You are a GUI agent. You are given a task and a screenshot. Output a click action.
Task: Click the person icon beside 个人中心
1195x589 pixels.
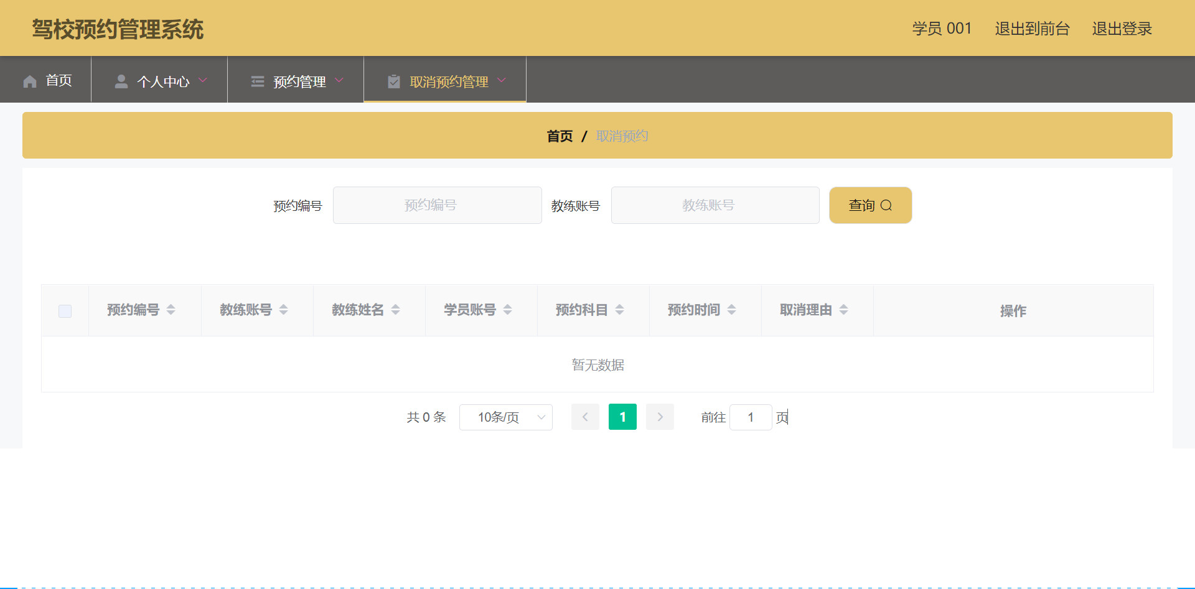click(121, 80)
